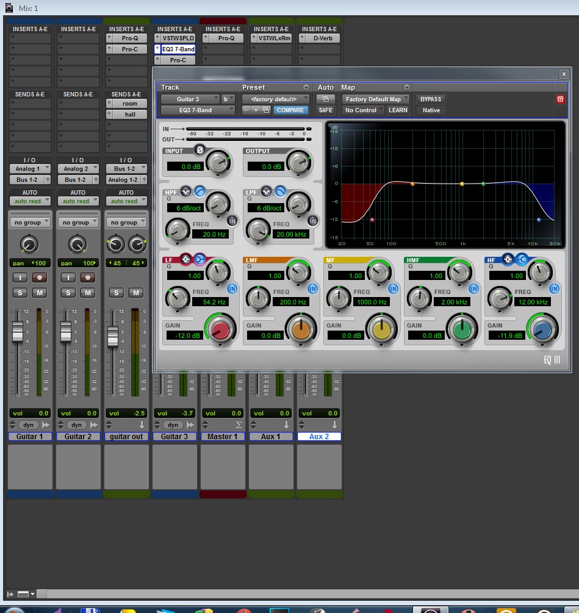This screenshot has width=579, height=613.
Task: Select the HF band high shelf icon
Action: (522, 259)
